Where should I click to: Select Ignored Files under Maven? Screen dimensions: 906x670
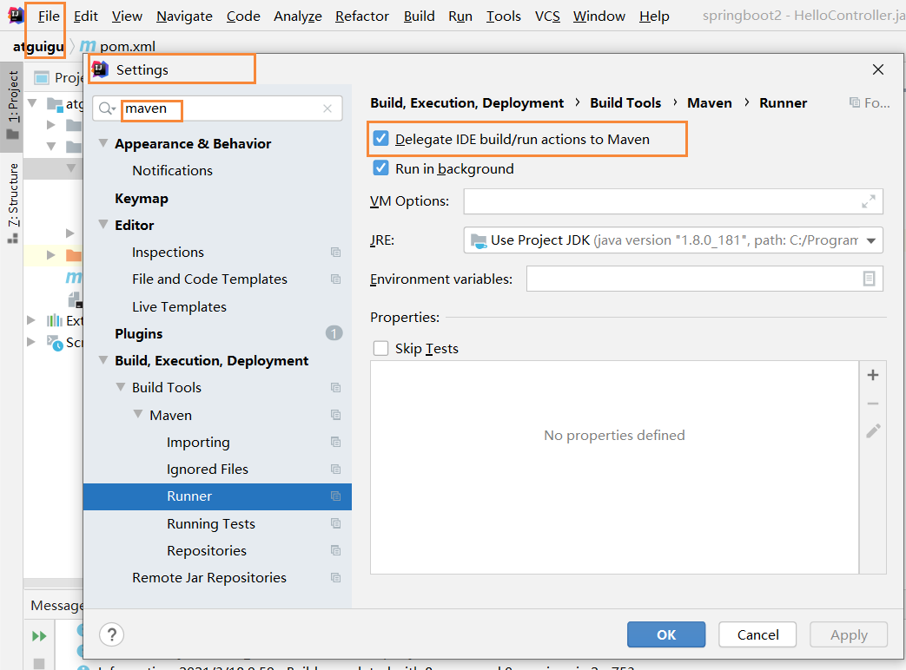click(x=208, y=470)
